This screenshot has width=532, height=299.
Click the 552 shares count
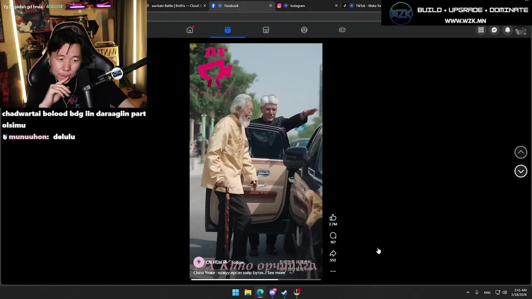[333, 260]
